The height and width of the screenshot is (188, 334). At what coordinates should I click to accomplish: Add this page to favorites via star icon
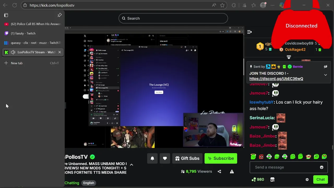pyautogui.click(x=222, y=5)
